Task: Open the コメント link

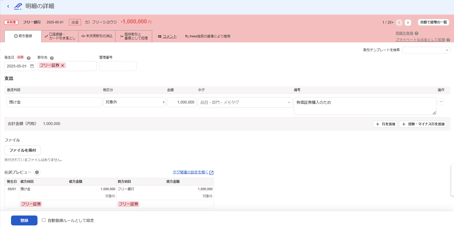Action: [170, 37]
